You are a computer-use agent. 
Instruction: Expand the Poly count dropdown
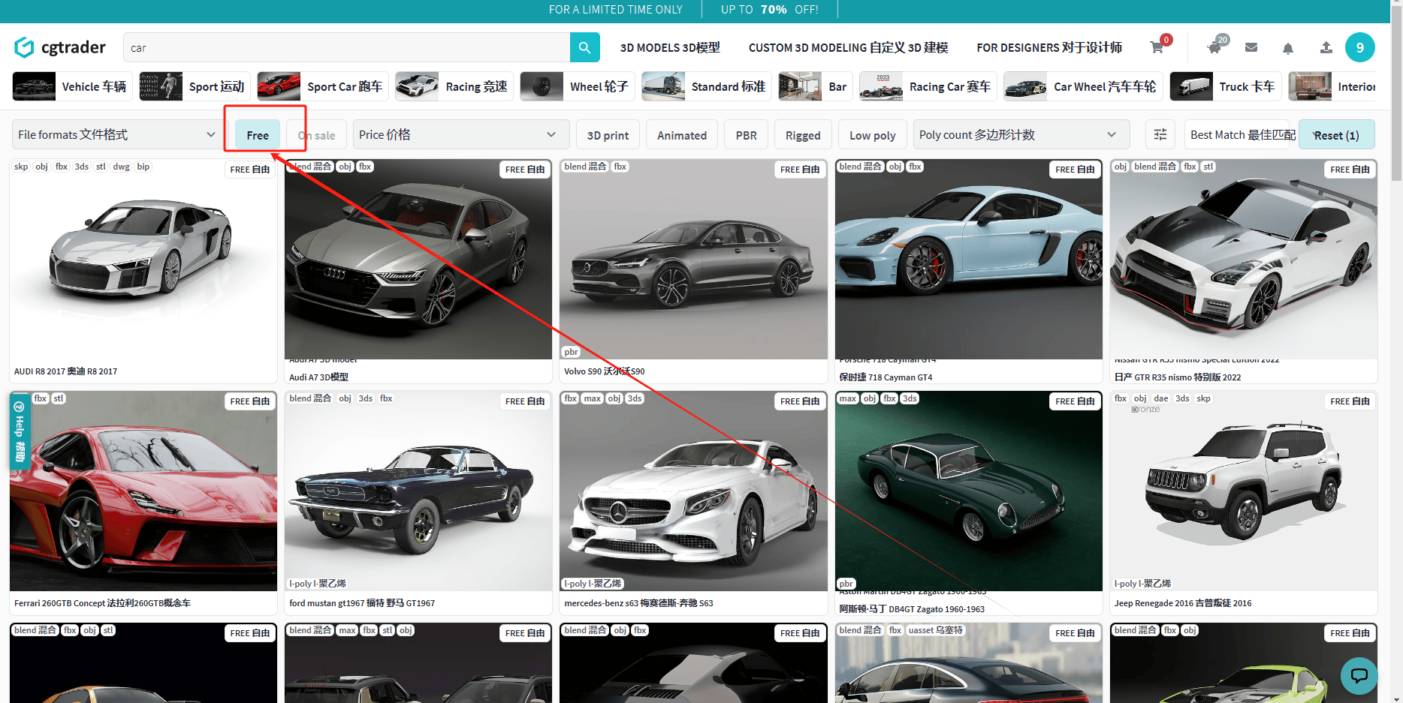(x=1019, y=134)
